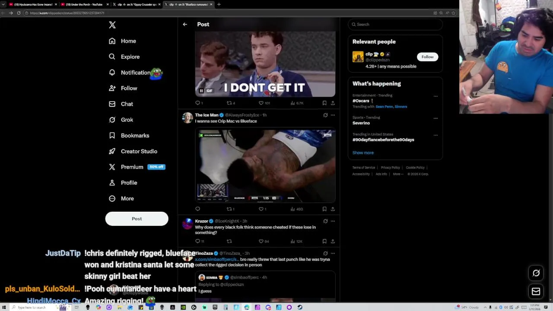Click the browser address bar

click(x=229, y=13)
